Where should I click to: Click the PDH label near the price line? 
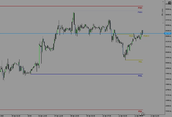pos(131,36)
